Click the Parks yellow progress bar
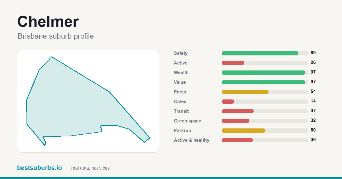This screenshot has width=342, height=179. [265, 92]
